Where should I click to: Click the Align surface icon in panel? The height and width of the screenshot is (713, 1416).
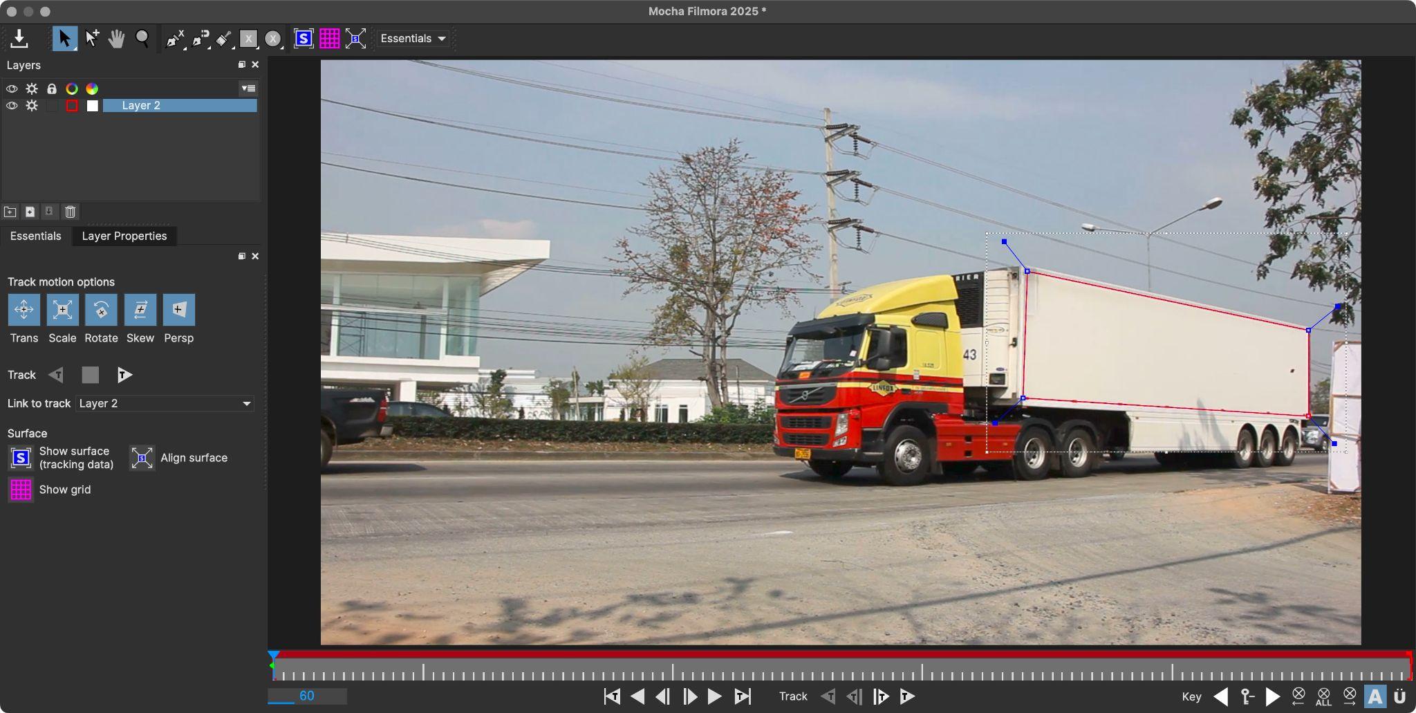tap(142, 458)
